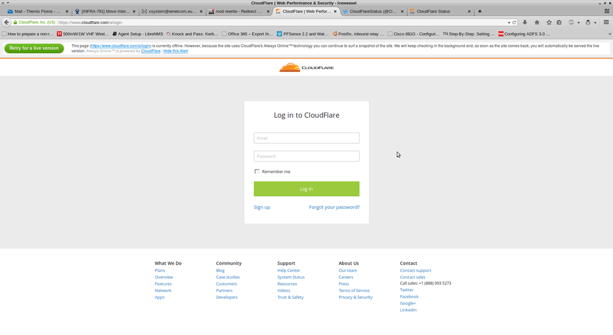613x335 pixels.
Task: Open the System Status footer link
Action: (291, 277)
